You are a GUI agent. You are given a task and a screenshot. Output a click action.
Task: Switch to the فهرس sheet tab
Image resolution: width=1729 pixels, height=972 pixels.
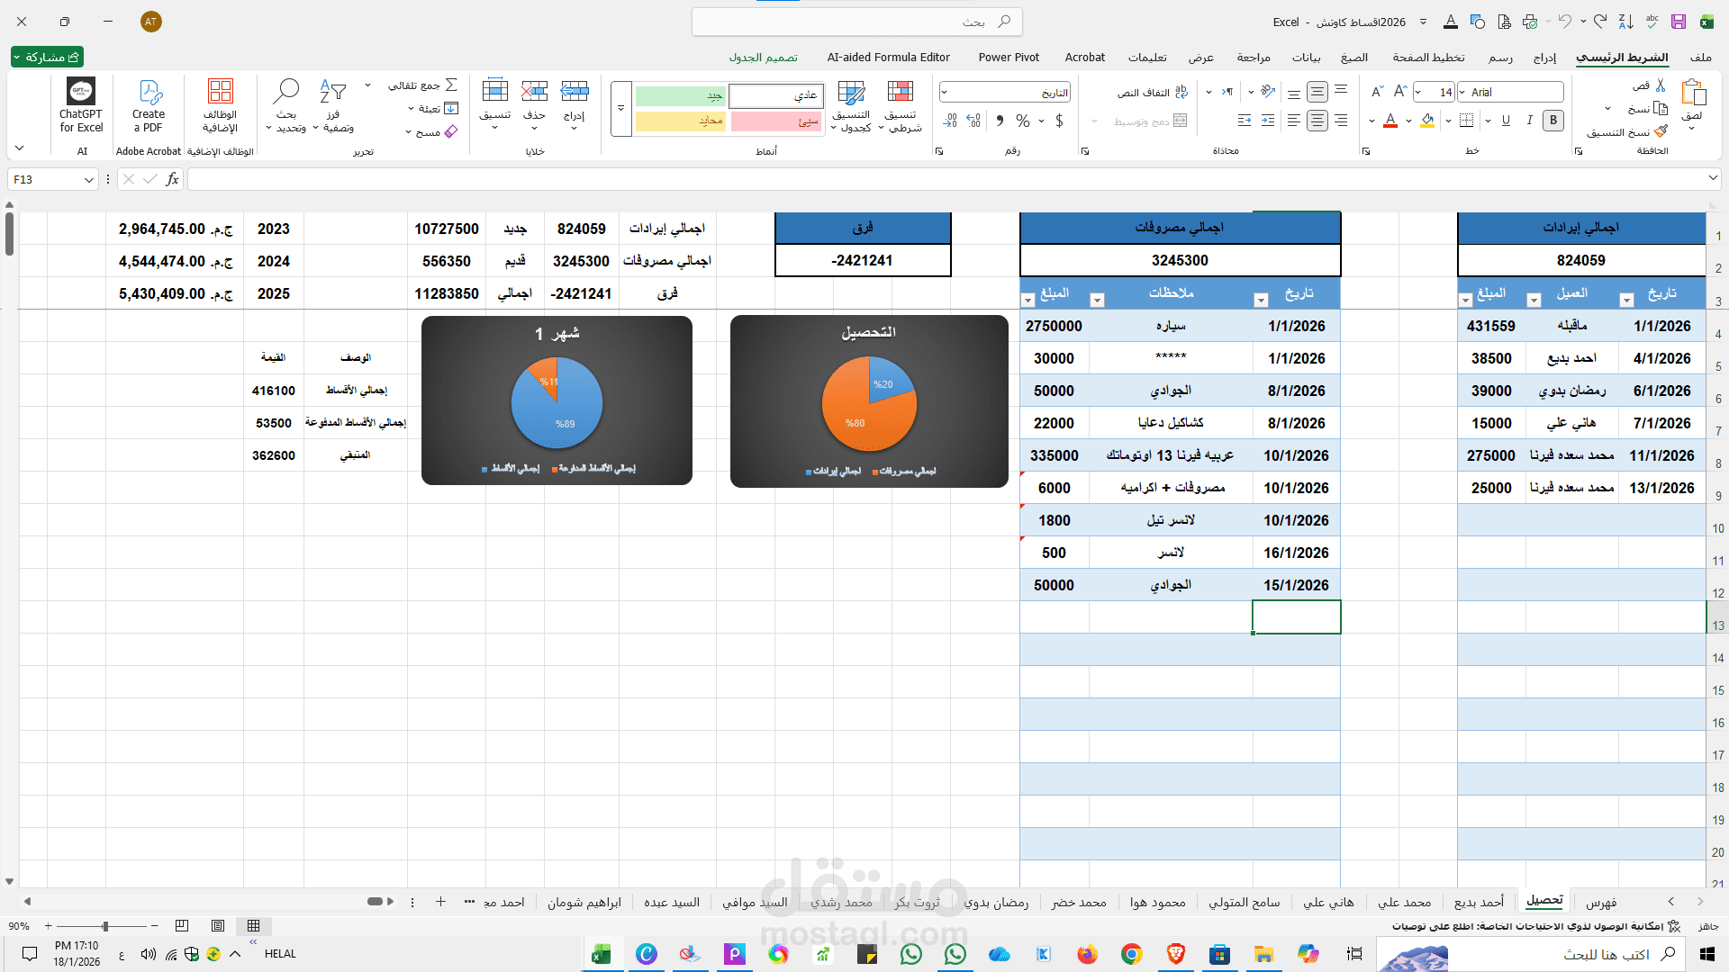pos(1600,902)
